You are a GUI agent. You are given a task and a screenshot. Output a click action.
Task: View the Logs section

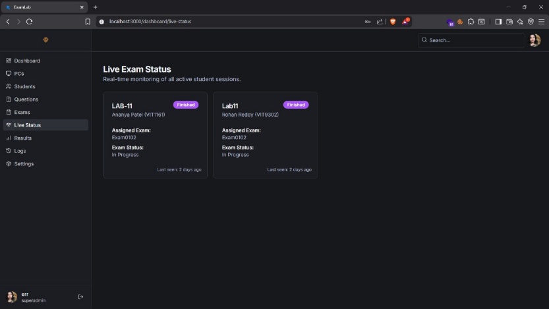tap(45, 151)
